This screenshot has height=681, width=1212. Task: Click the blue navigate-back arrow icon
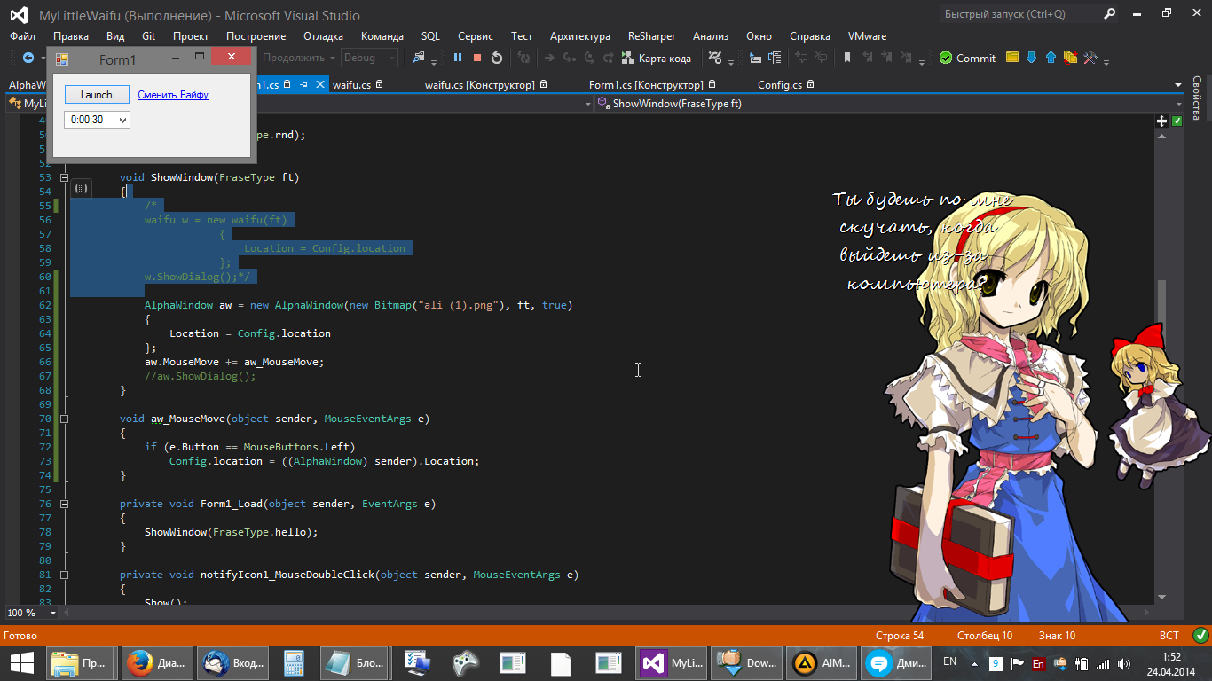pyautogui.click(x=28, y=58)
